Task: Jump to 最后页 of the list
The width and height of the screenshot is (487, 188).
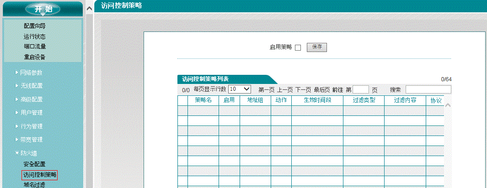Action: click(321, 90)
